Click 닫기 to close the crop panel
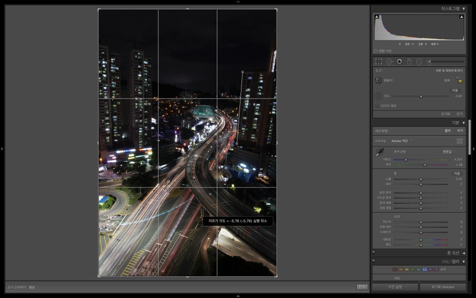The image size is (476, 298). pyautogui.click(x=460, y=114)
